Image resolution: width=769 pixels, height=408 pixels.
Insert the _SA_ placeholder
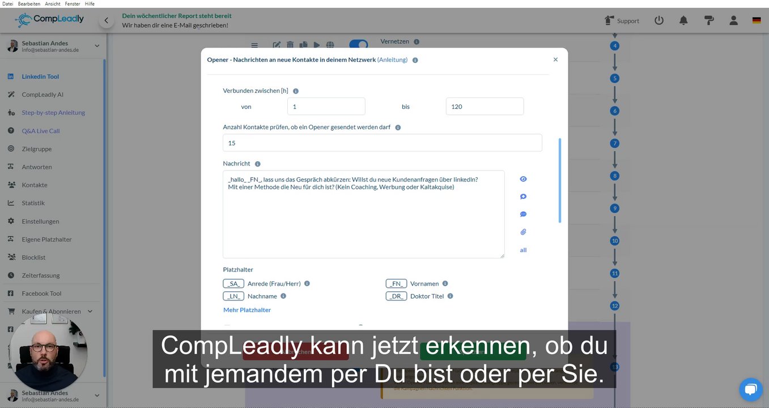point(233,283)
